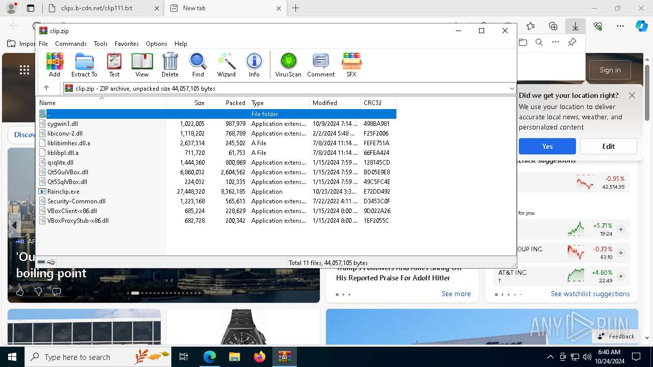Image resolution: width=653 pixels, height=367 pixels.
Task: Show hidden system tray icons
Action: coord(550,357)
